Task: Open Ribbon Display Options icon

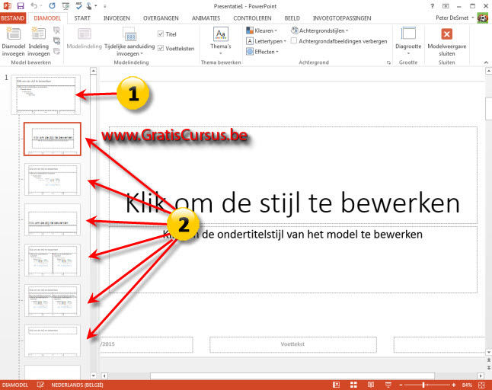Action: tap(446, 6)
